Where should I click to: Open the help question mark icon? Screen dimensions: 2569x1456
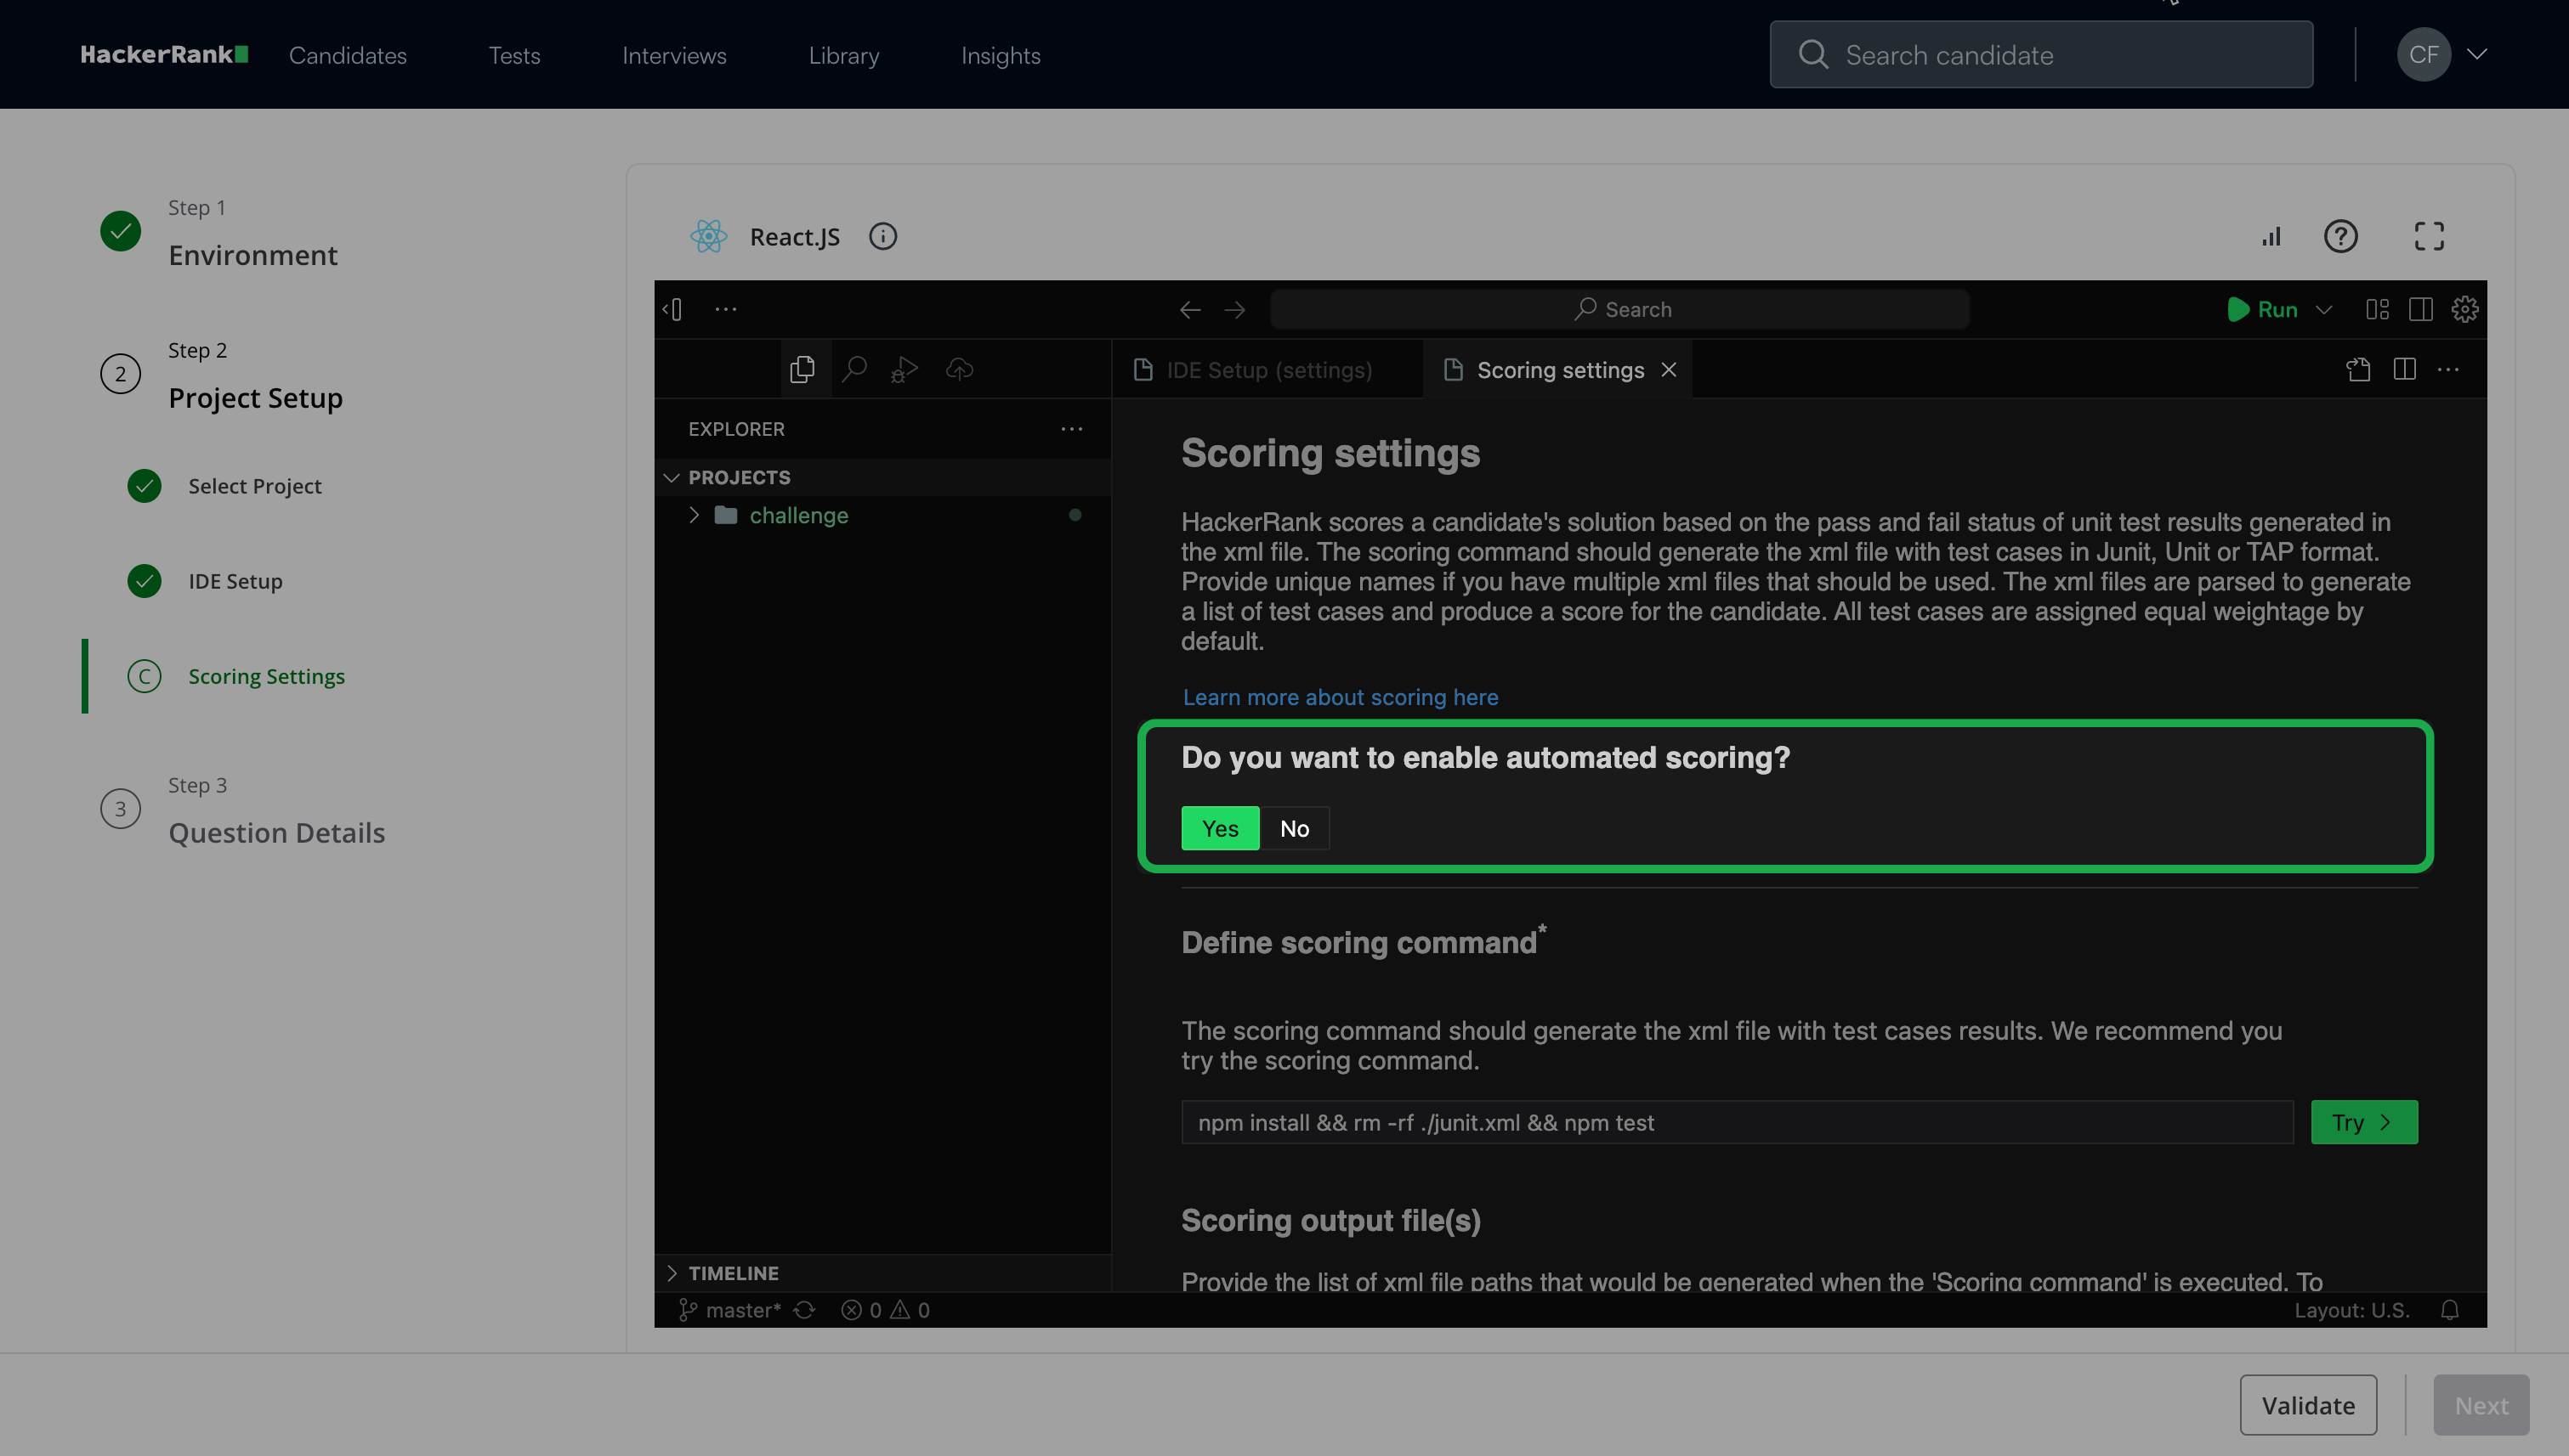tap(2339, 237)
